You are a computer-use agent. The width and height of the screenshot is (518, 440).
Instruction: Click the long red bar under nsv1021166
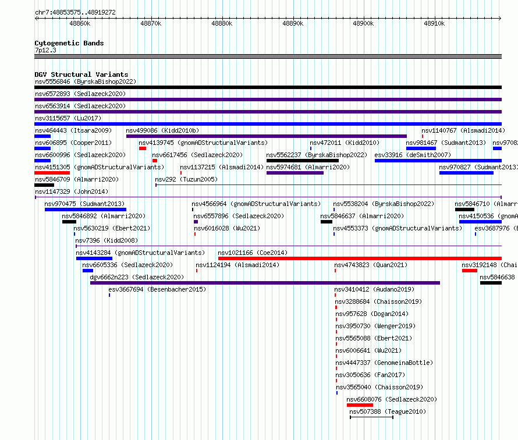360,258
